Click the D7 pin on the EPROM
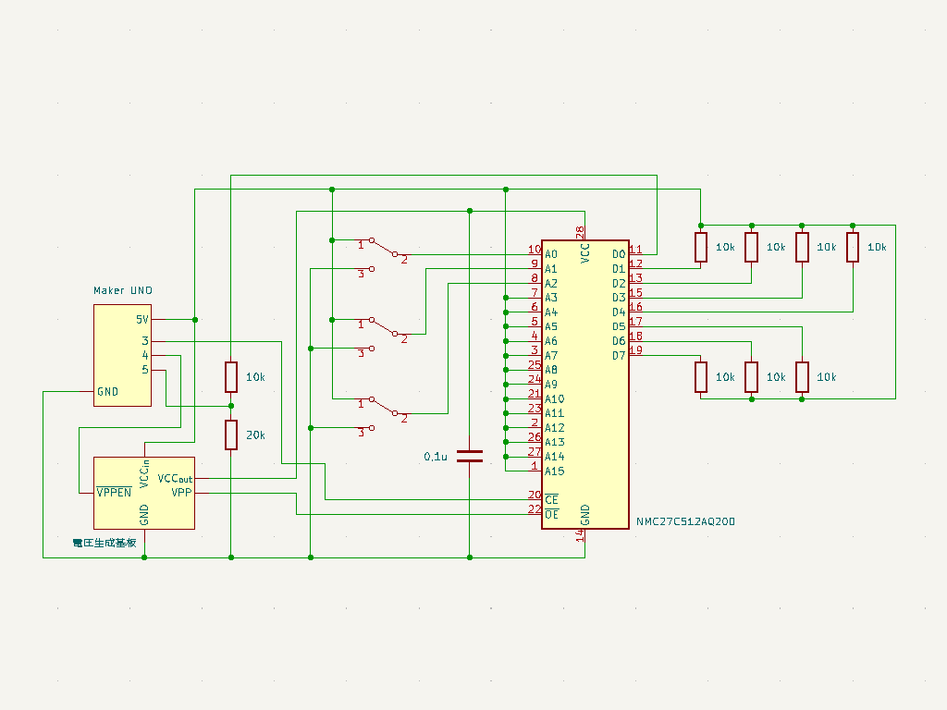Image resolution: width=947 pixels, height=710 pixels. [x=619, y=355]
